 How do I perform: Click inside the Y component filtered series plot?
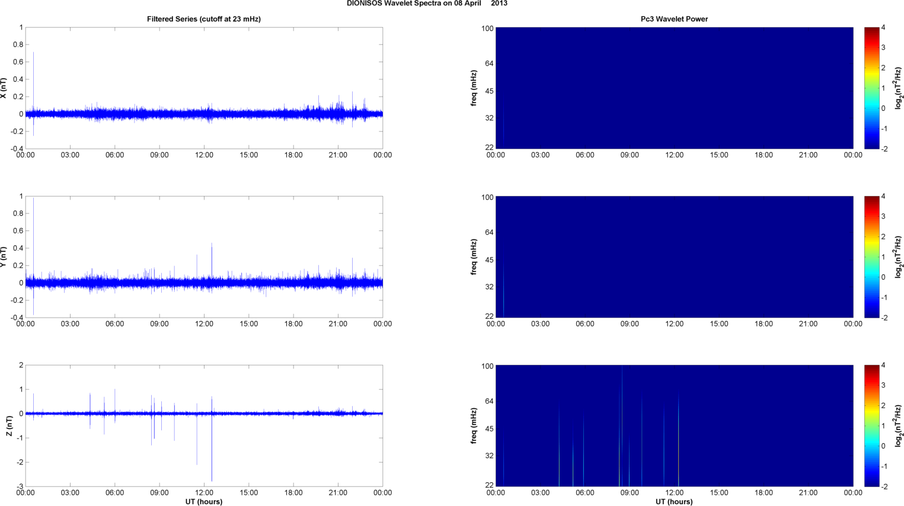click(204, 257)
